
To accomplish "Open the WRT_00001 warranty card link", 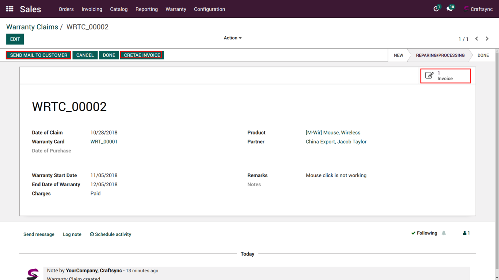I will click(x=104, y=142).
